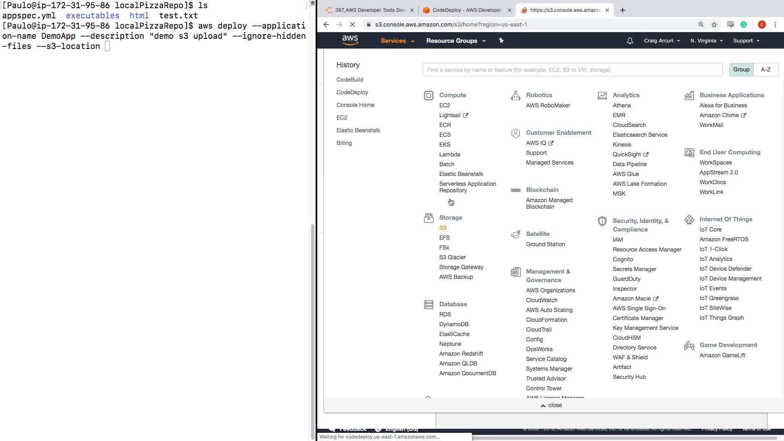This screenshot has height=441, width=784.
Task: Open CodeBuild from History list
Action: [x=350, y=80]
